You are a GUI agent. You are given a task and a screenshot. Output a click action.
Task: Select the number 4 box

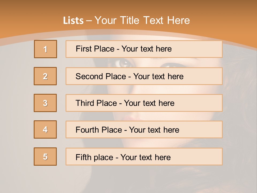point(45,129)
